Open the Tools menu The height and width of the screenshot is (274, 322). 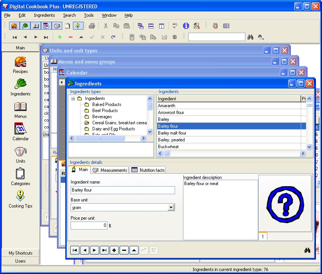tap(89, 15)
